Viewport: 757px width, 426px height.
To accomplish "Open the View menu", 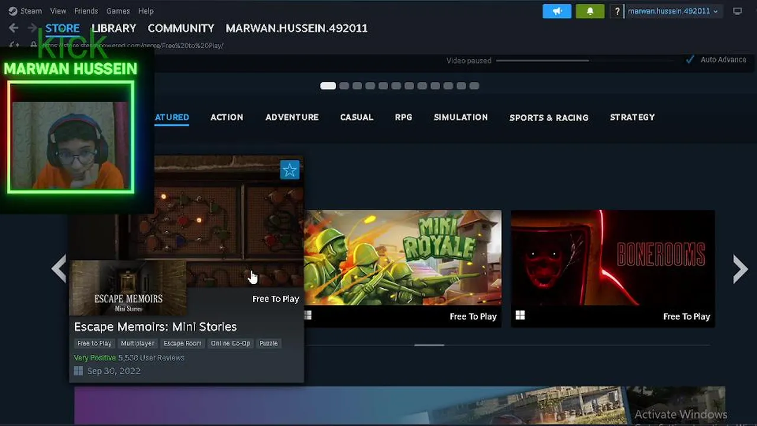I will click(x=58, y=11).
